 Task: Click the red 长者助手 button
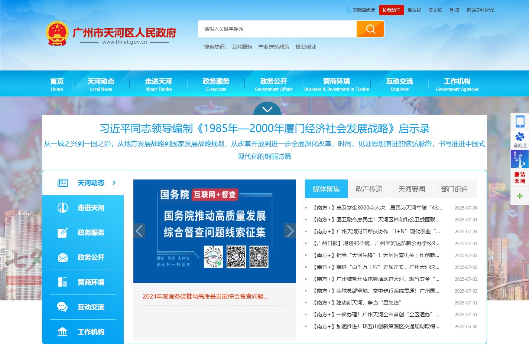(391, 10)
